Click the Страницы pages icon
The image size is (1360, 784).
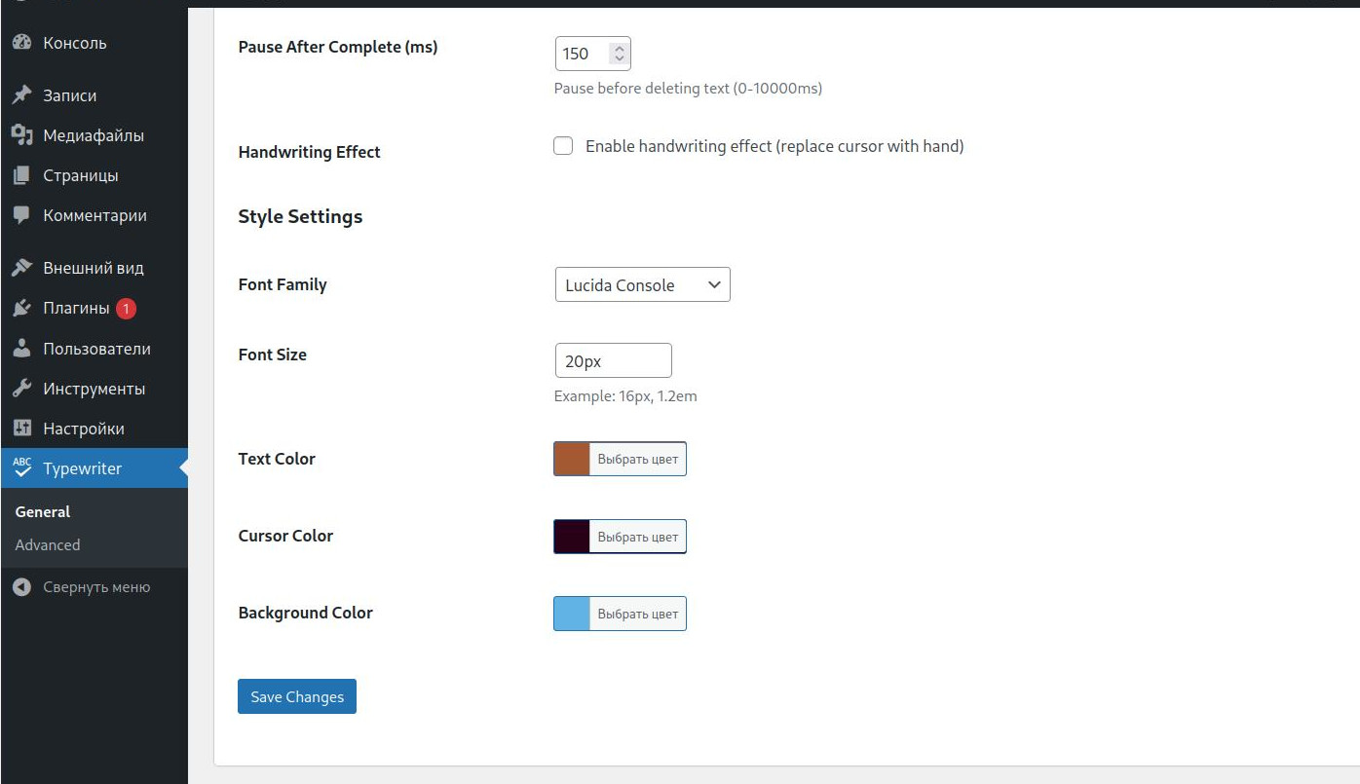tap(22, 175)
